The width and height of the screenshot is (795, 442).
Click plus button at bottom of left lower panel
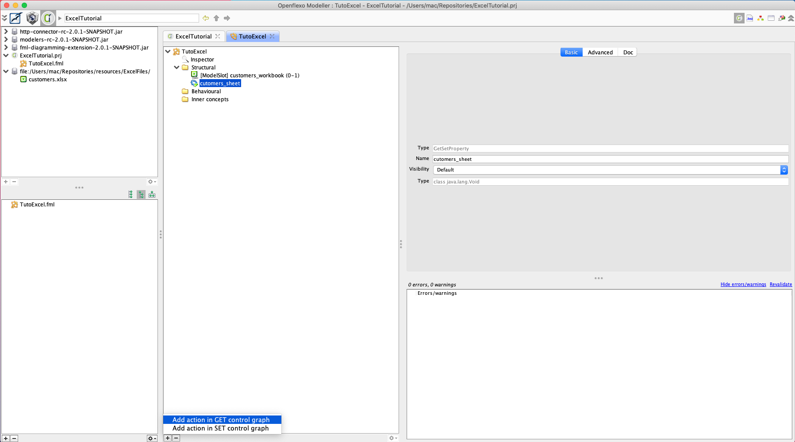click(x=6, y=438)
